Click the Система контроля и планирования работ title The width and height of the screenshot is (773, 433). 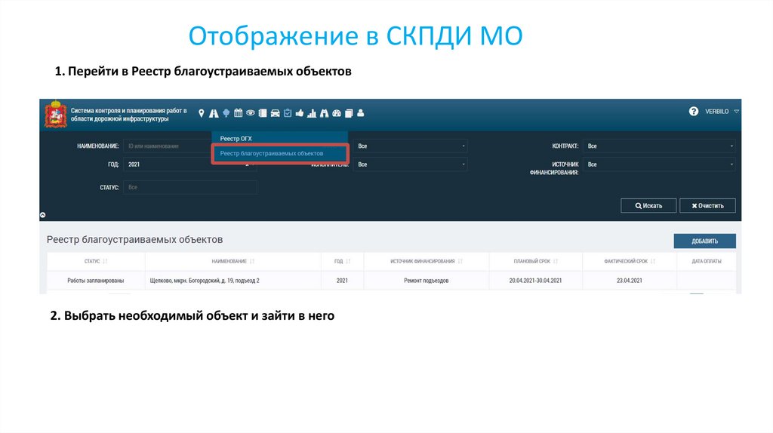pos(128,115)
